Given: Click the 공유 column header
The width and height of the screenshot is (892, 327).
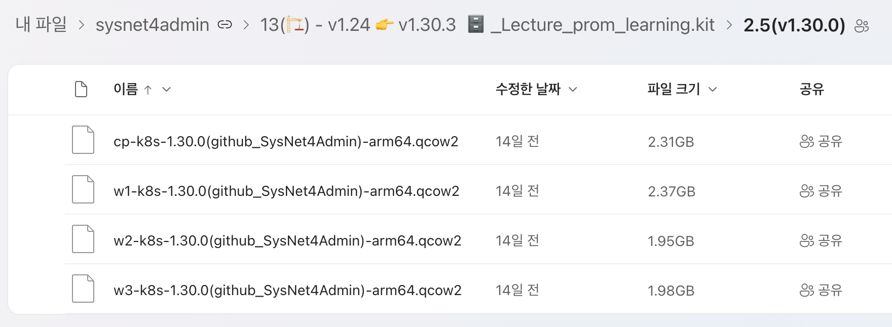Looking at the screenshot, I should pyautogui.click(x=812, y=89).
